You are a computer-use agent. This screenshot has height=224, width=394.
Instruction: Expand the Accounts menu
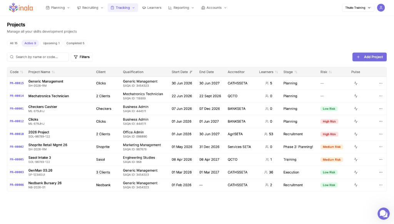coord(214,8)
